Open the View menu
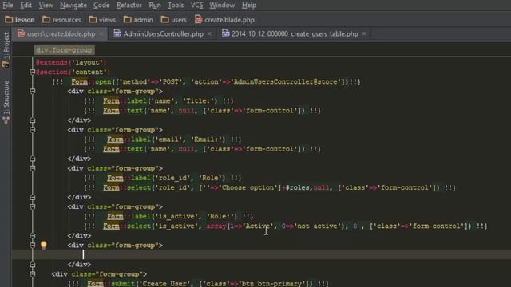The width and height of the screenshot is (511, 287). point(46,6)
